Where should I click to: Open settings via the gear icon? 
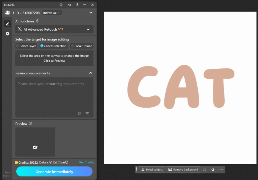(x=7, y=33)
